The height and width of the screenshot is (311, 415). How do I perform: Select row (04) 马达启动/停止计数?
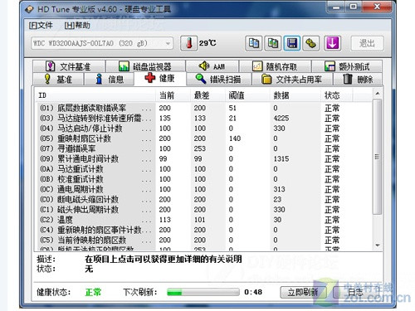[x=204, y=129]
